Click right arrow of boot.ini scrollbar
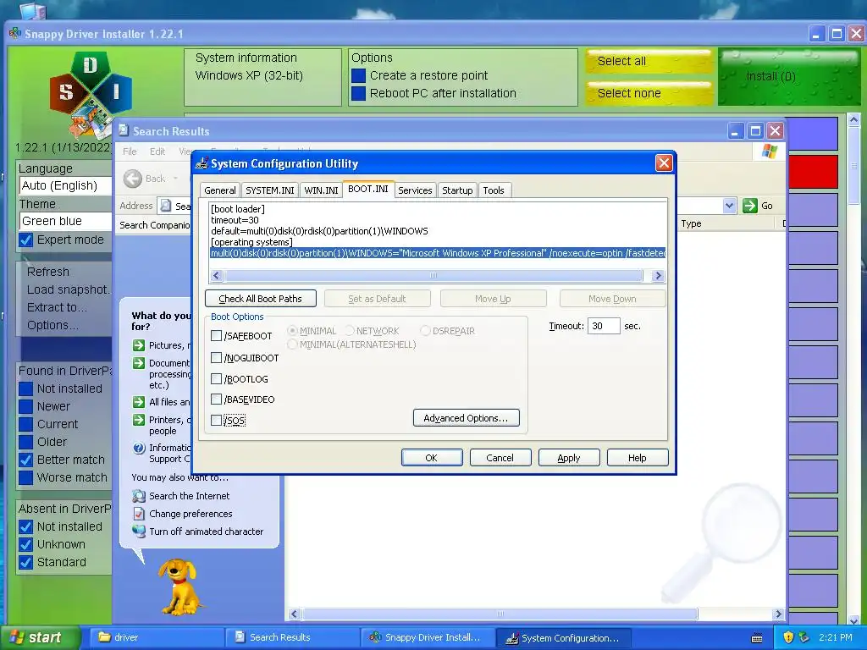 coord(657,275)
